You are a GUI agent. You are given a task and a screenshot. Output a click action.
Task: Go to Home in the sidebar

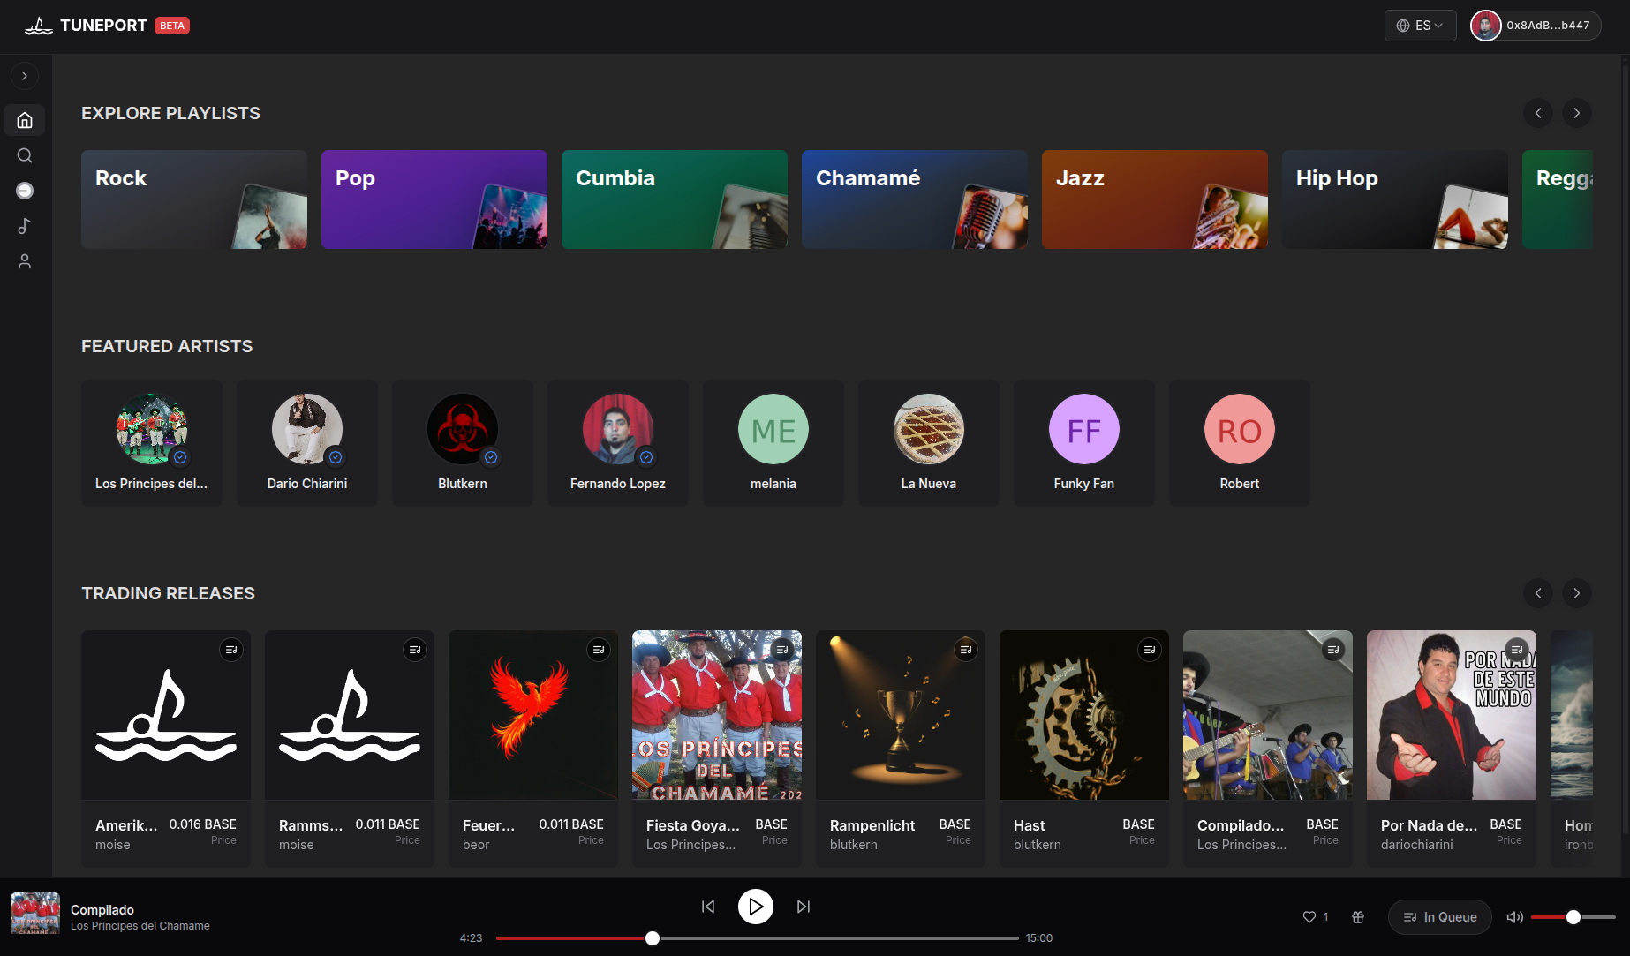25,120
